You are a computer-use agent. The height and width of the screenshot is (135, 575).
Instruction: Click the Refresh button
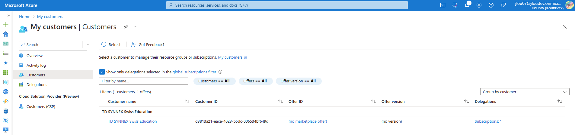111,44
